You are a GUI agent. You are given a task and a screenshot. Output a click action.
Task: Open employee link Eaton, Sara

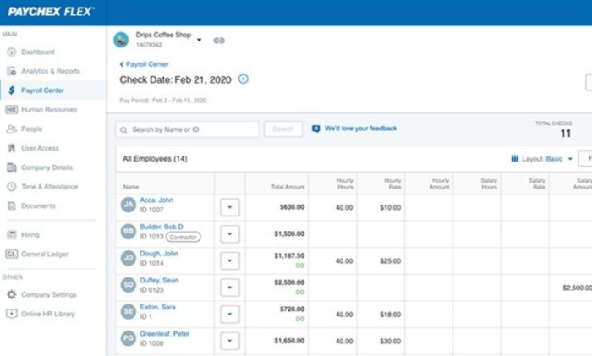pyautogui.click(x=157, y=307)
